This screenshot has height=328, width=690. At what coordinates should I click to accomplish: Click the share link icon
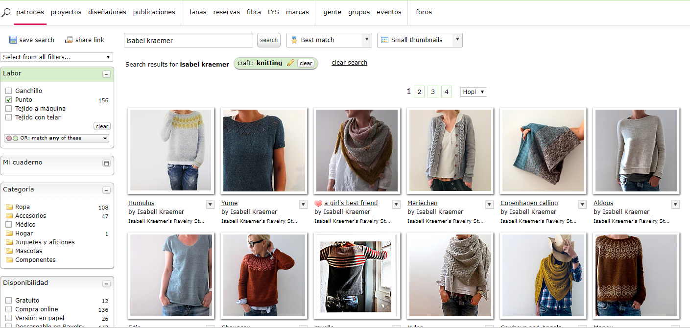click(69, 40)
